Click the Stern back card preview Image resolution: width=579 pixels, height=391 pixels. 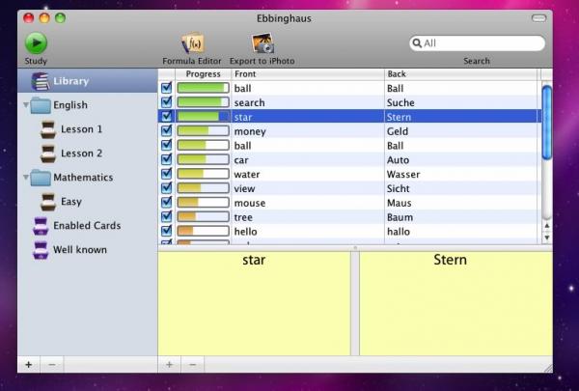click(456, 304)
